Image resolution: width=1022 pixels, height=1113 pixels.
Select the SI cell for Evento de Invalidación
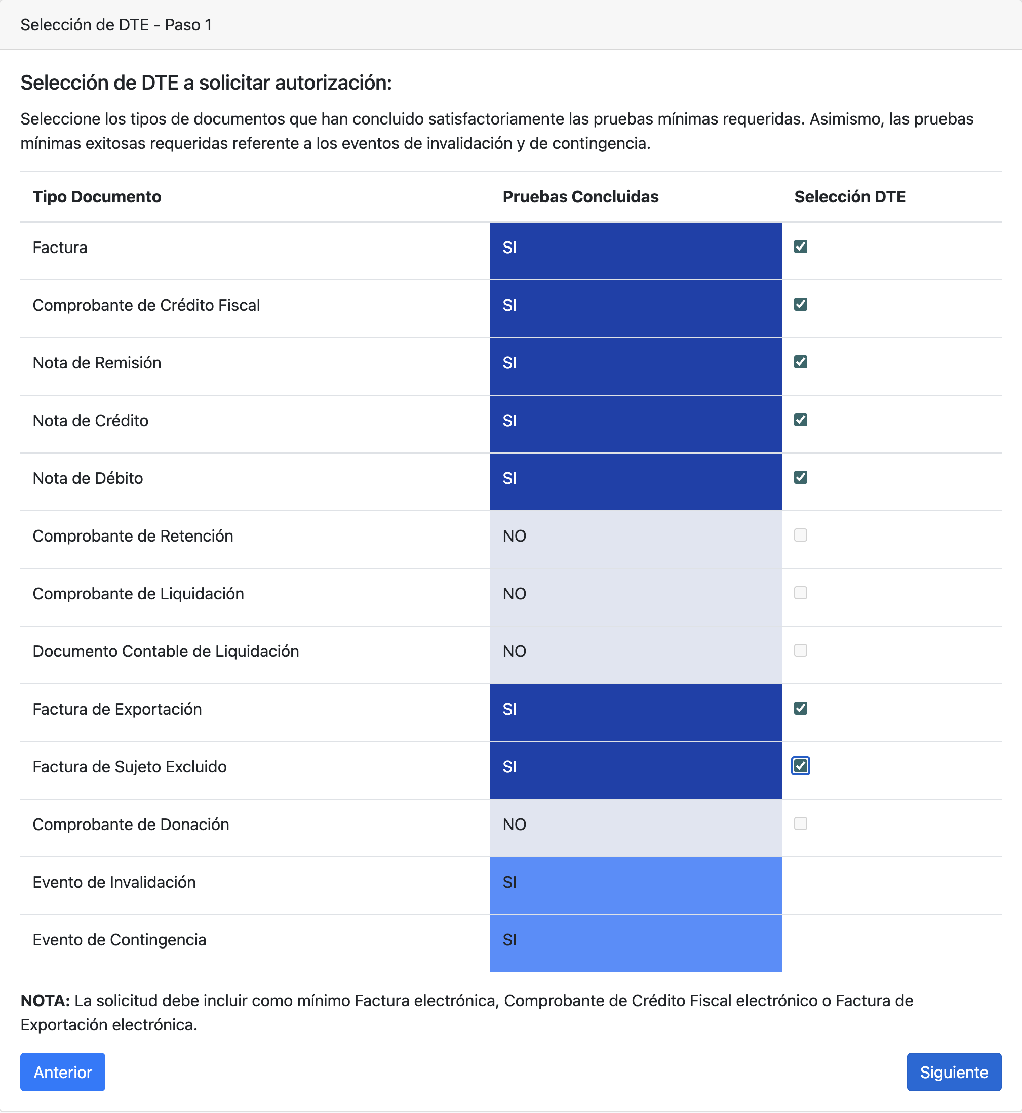[636, 883]
